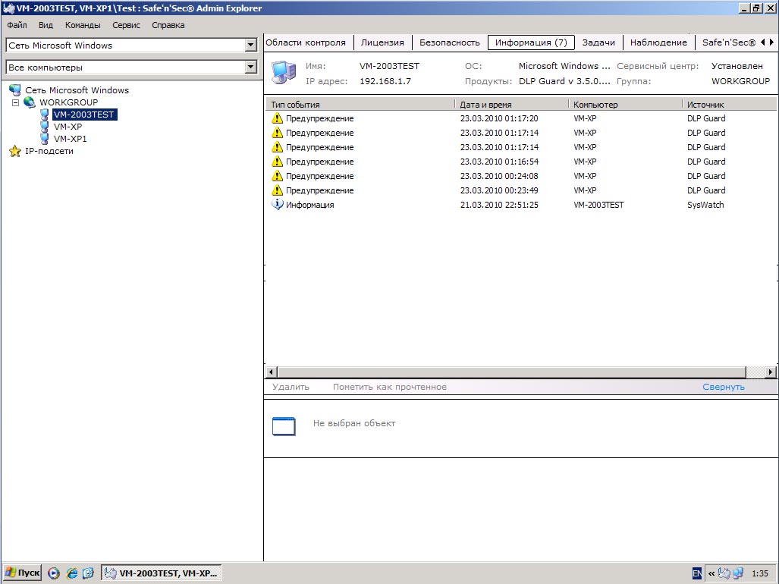Click the taskbar clock showing 1:35
The width and height of the screenshot is (779, 584).
point(759,573)
